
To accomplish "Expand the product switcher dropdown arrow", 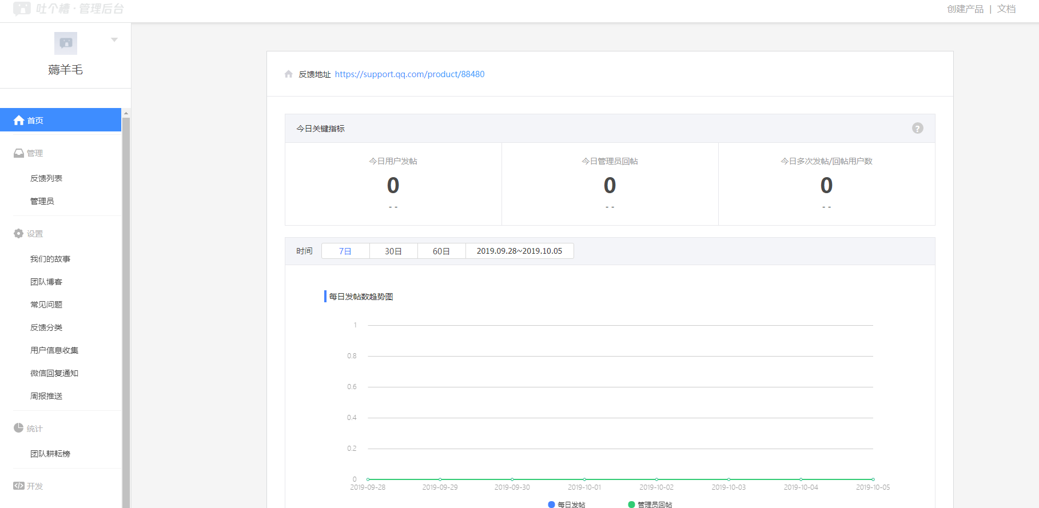I will tap(114, 40).
